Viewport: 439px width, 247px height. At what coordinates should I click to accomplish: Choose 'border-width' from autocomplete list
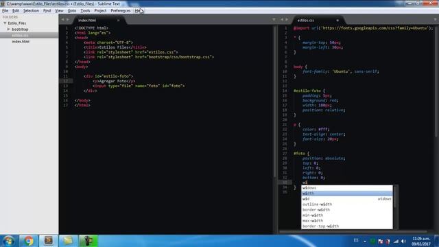click(347, 210)
